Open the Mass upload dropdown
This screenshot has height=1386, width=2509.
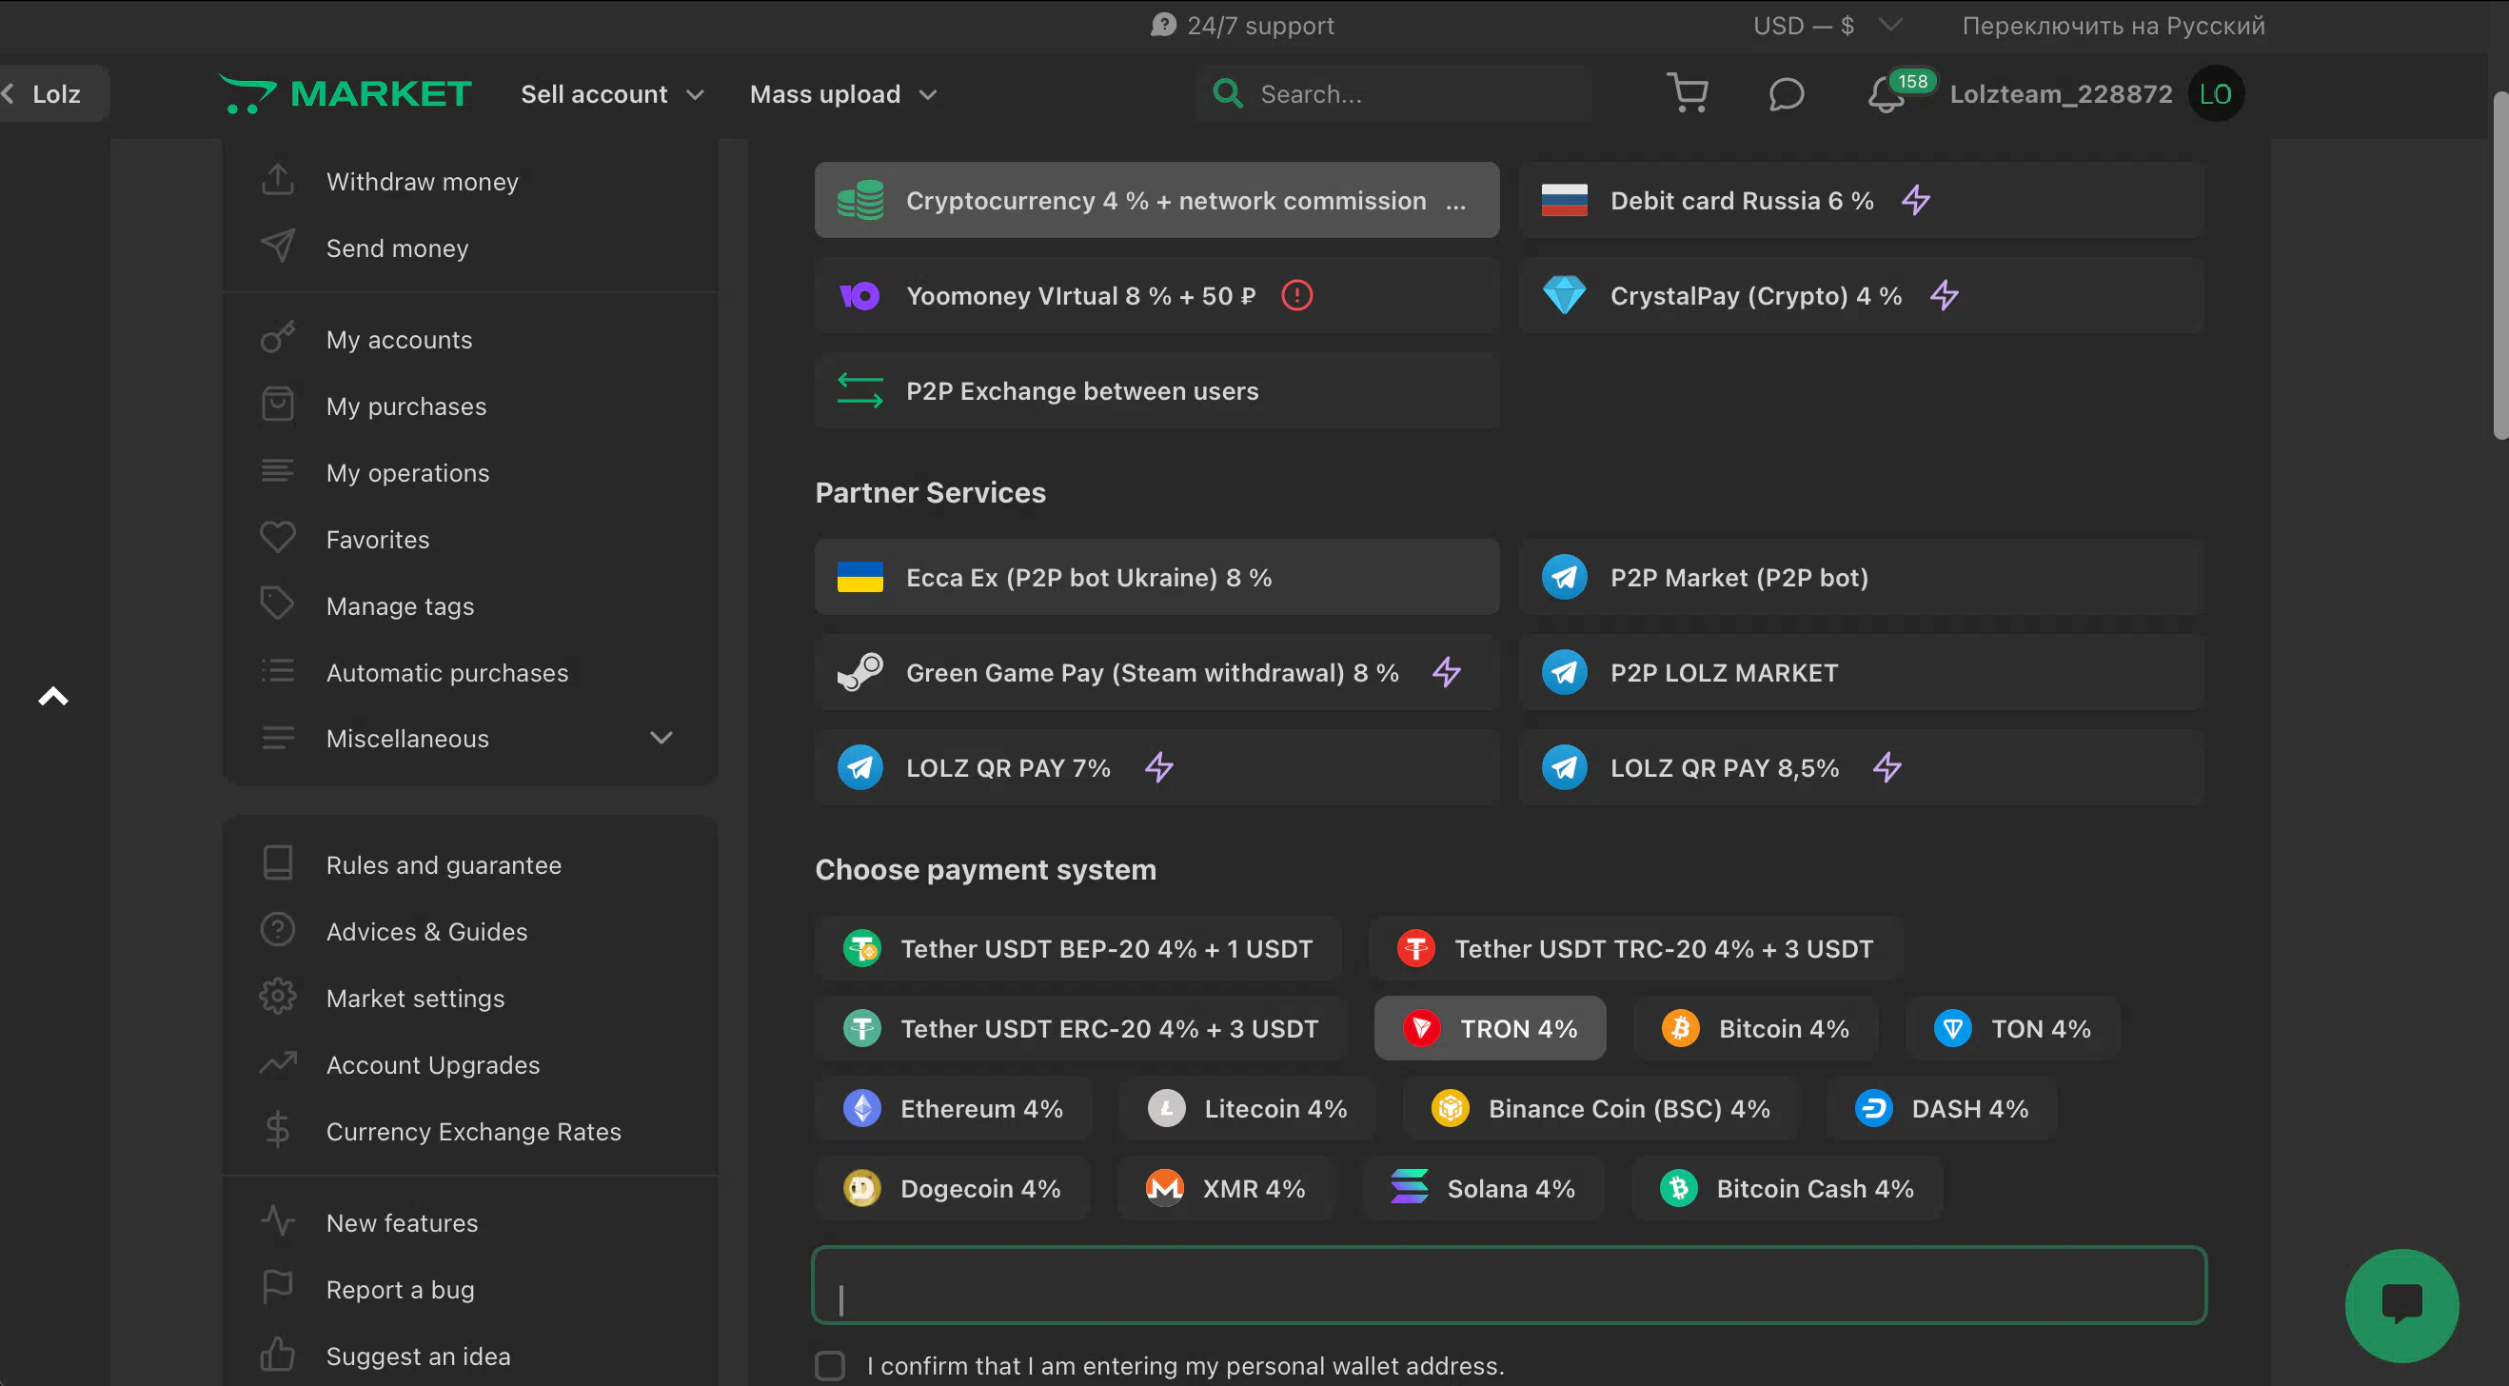[x=842, y=93]
